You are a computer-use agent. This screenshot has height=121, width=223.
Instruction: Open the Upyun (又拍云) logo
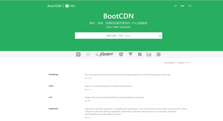coord(70,6)
